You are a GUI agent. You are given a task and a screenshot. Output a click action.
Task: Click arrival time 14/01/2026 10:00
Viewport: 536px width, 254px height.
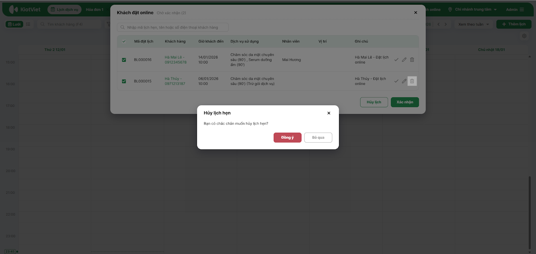coord(208,60)
